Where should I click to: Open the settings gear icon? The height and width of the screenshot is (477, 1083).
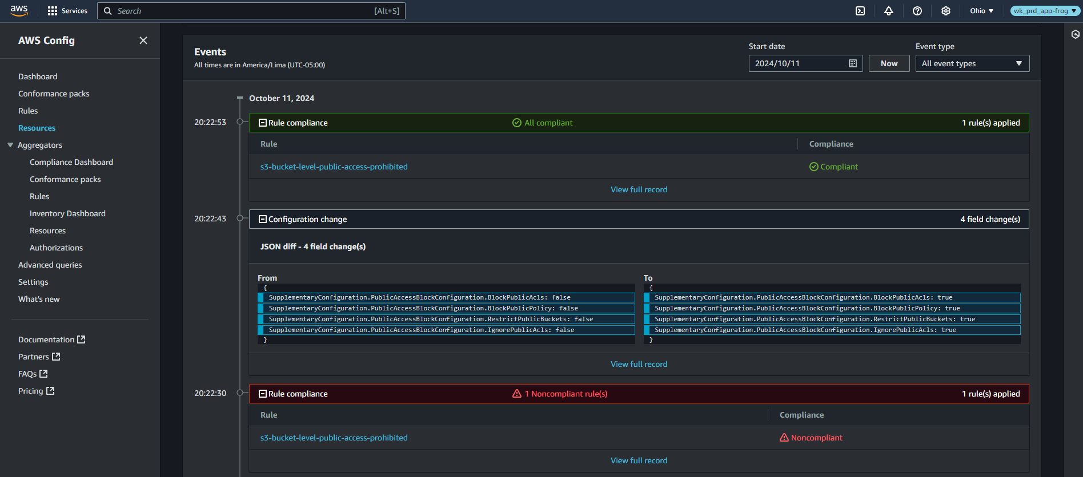click(x=946, y=11)
